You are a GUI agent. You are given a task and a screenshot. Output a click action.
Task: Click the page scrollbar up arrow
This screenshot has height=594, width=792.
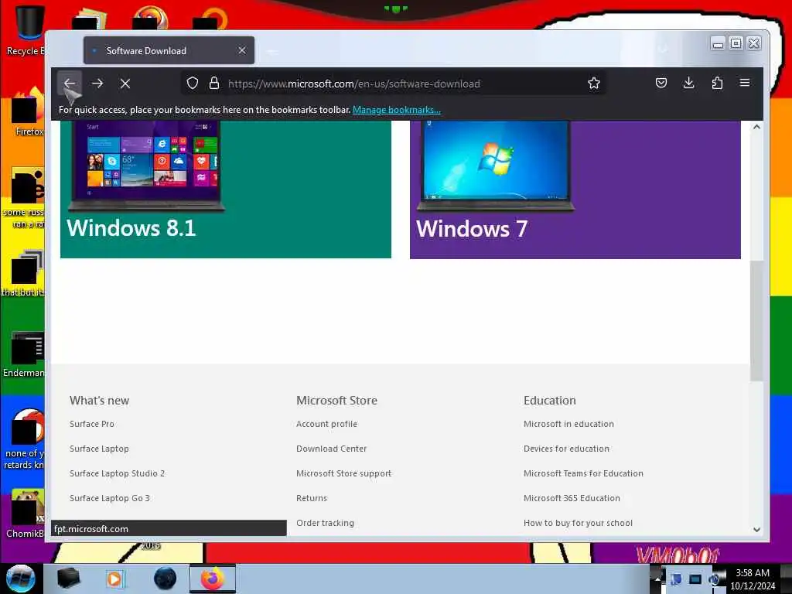(x=756, y=127)
